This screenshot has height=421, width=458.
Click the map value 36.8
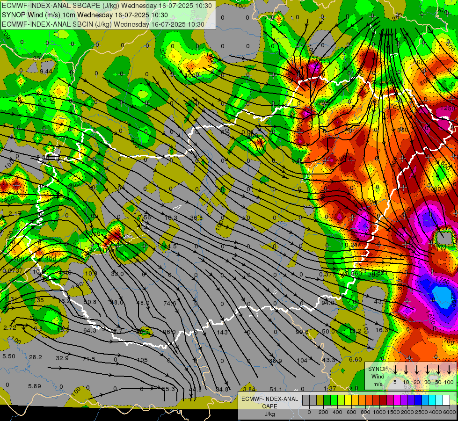click(196, 218)
